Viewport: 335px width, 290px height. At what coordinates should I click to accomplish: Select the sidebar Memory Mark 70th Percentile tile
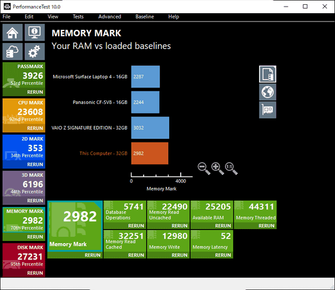(24, 220)
